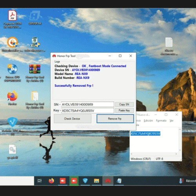Image resolution: width=196 pixels, height=196 pixels.
Task: Select the Nuevo documento text file icon
Action: (169, 42)
